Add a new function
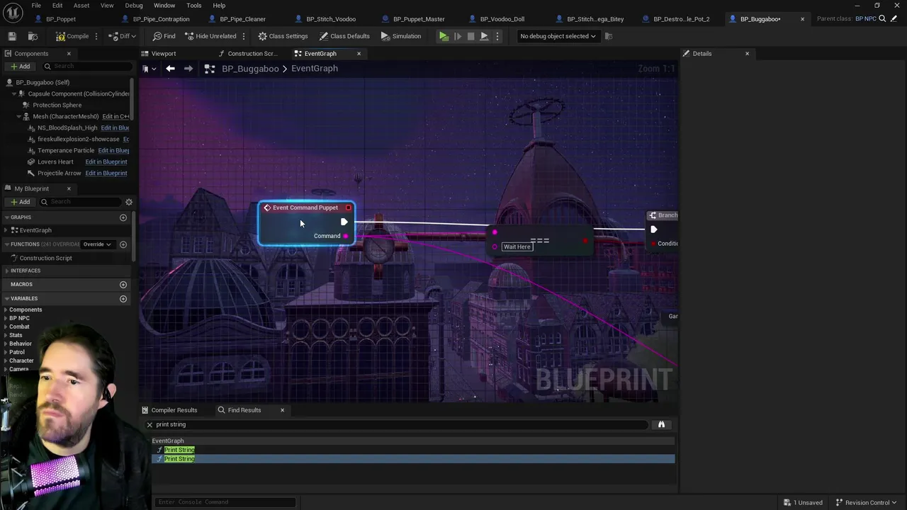Viewport: 907px width, 510px height. pyautogui.click(x=123, y=244)
